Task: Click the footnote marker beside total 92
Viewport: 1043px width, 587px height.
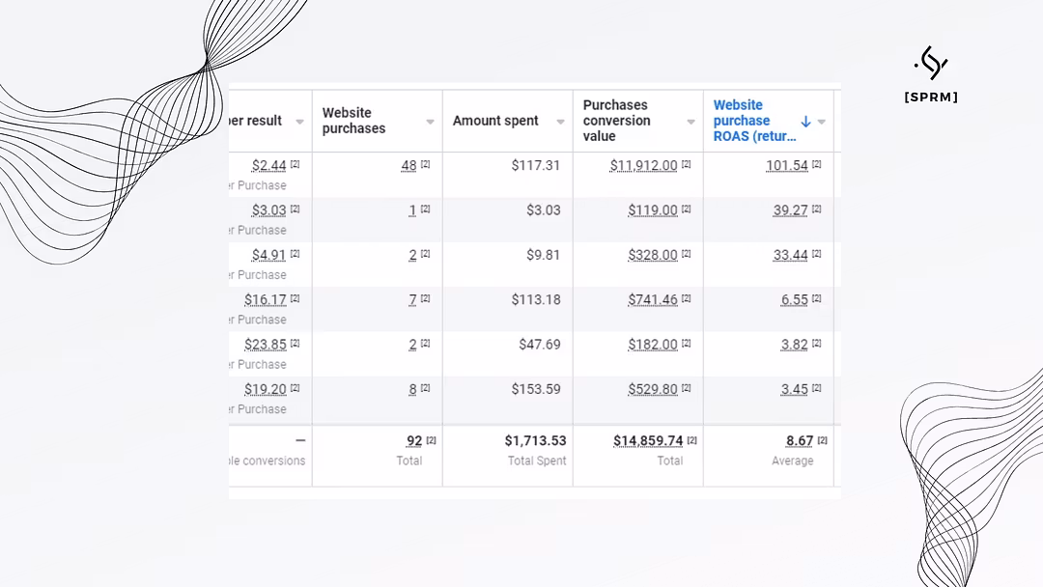Action: click(x=432, y=440)
